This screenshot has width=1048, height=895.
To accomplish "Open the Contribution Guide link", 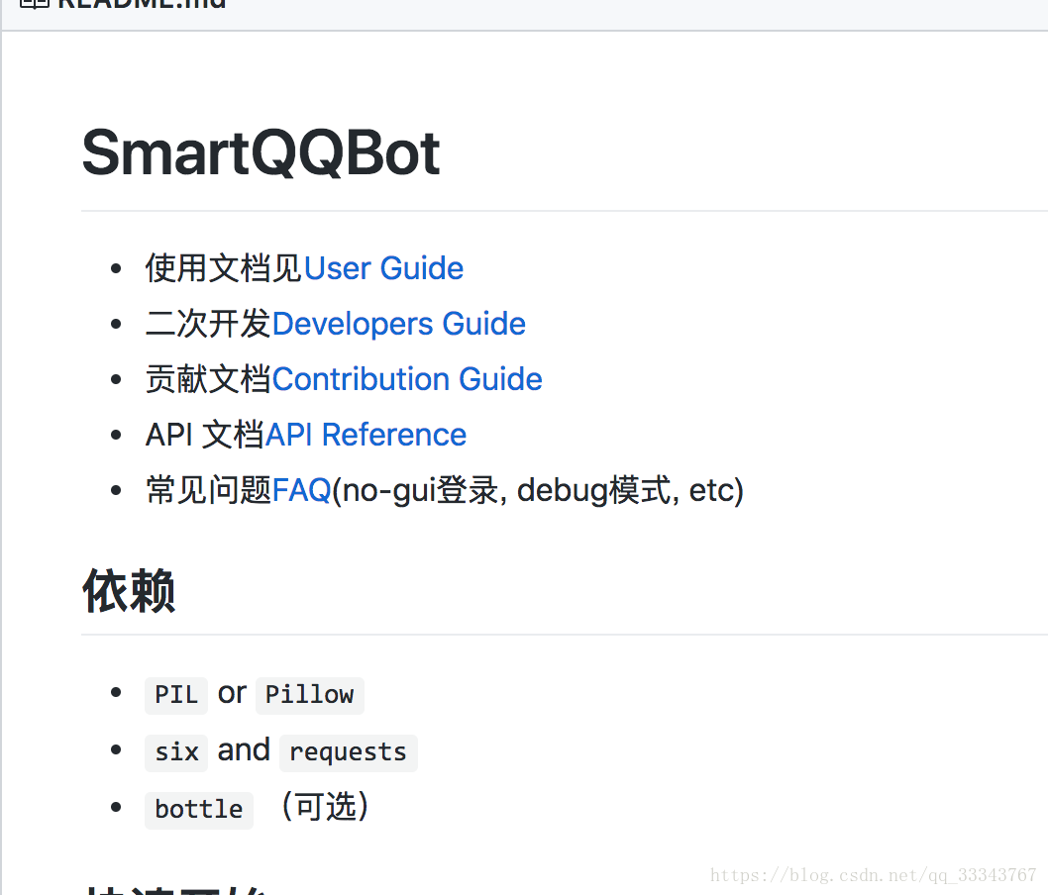I will 407,379.
